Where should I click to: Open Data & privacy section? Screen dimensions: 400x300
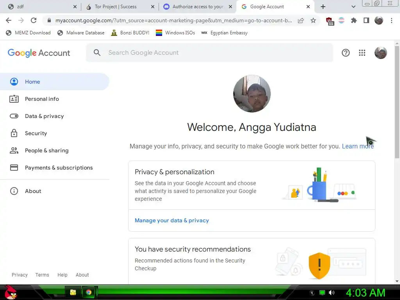tap(55, 116)
